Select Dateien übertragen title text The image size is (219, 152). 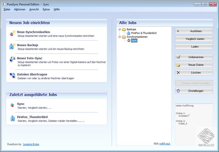point(32,74)
